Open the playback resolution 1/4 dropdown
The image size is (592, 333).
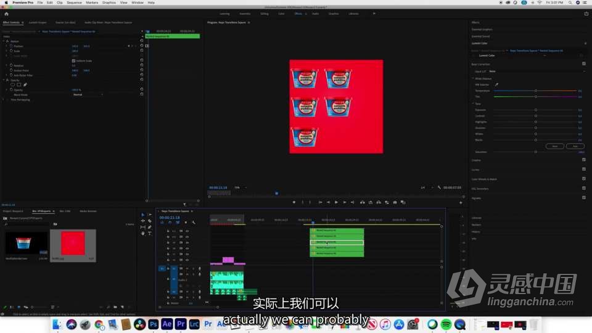click(x=427, y=187)
